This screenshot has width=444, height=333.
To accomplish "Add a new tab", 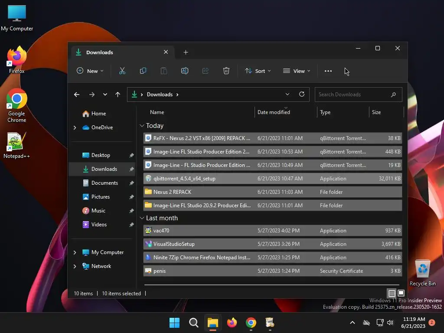I will 186,52.
